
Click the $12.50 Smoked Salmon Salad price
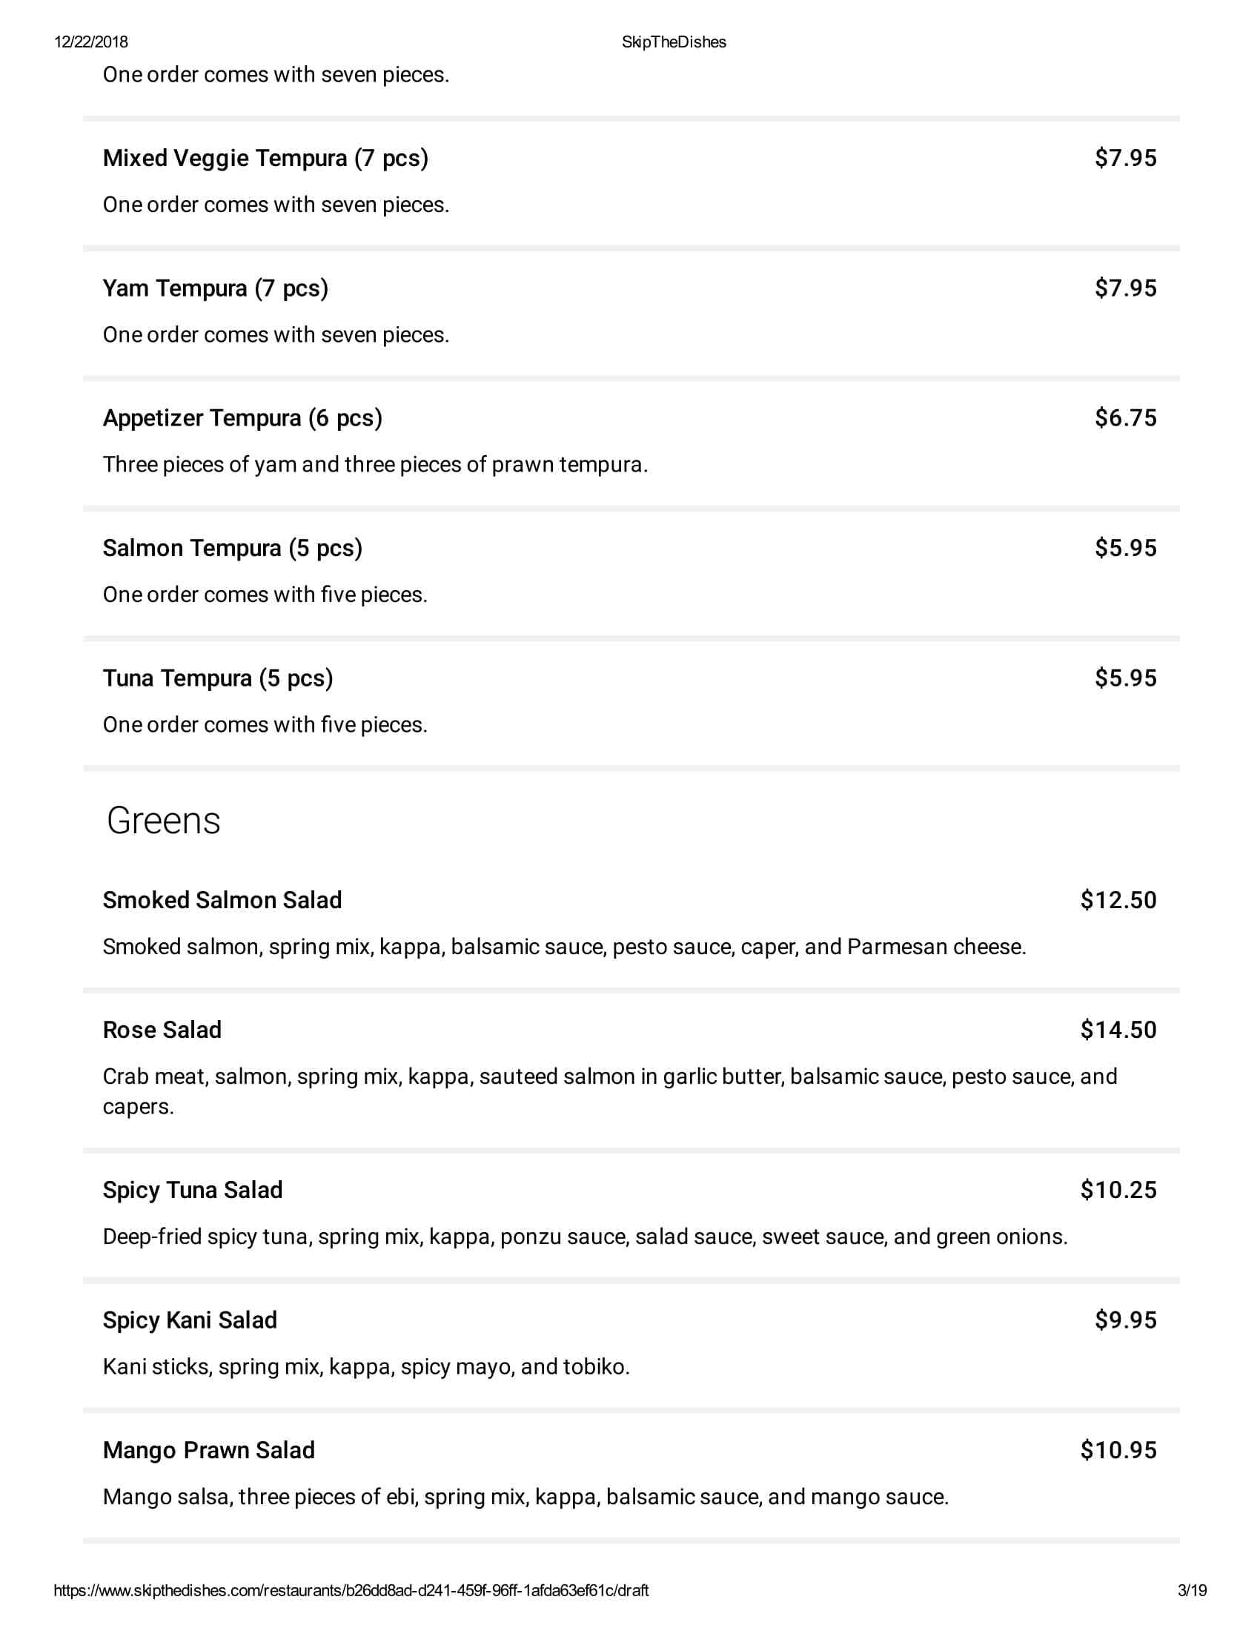point(1118,900)
